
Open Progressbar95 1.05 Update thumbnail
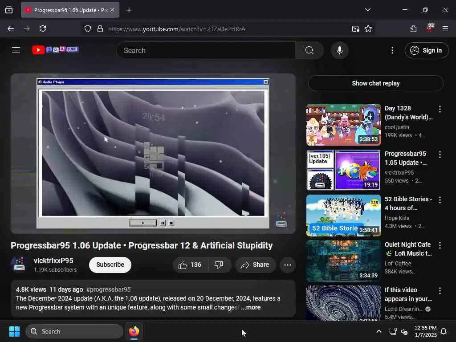(344, 170)
